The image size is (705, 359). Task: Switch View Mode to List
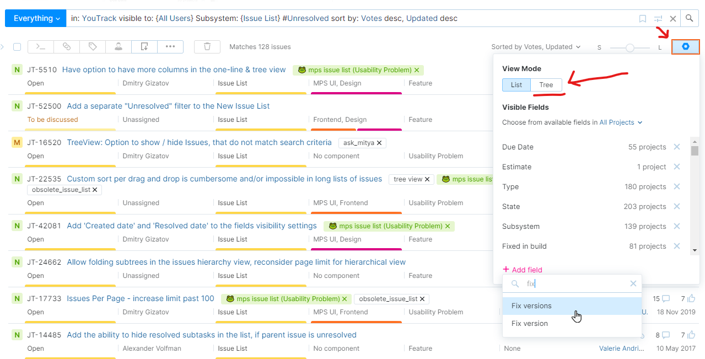tap(516, 85)
